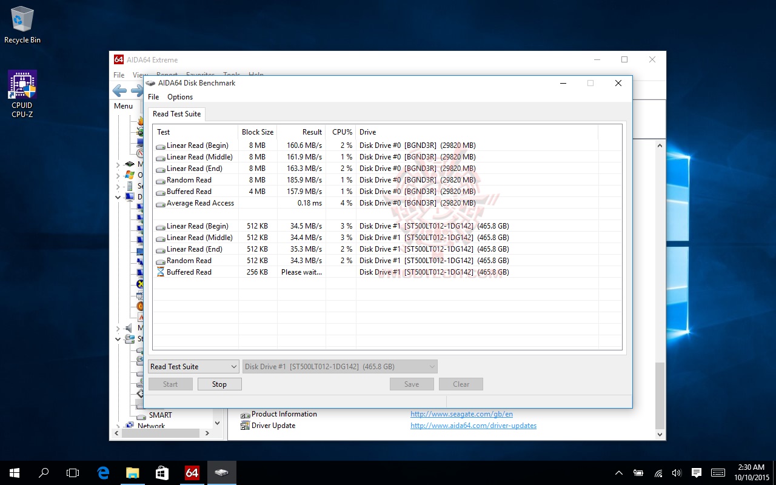Click the down arrow of AIDA64 right scrollbar
The height and width of the screenshot is (485, 776).
point(660,434)
